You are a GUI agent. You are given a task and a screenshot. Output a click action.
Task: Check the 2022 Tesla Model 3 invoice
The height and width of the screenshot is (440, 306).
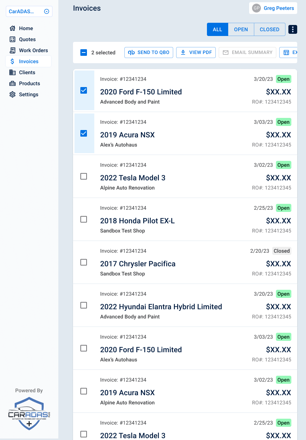(84, 176)
